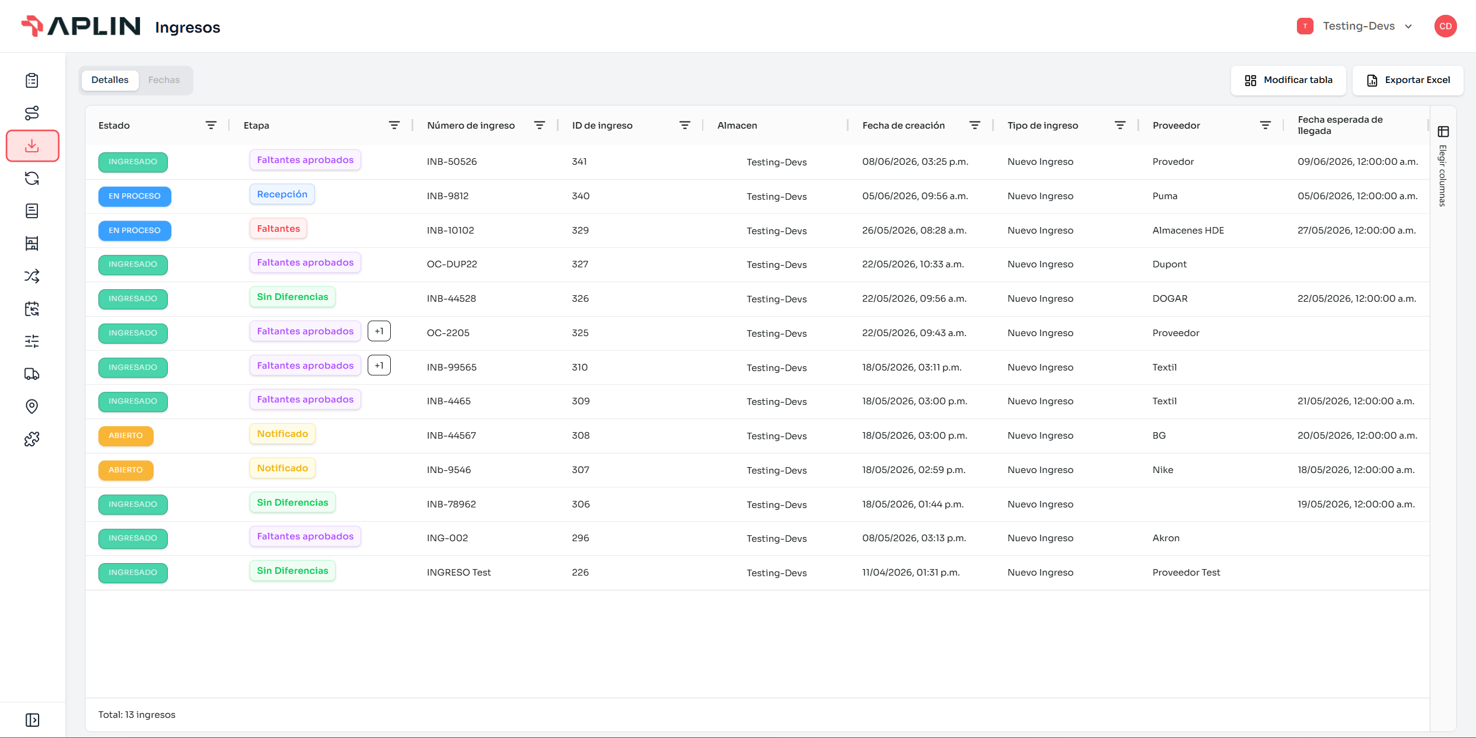Click provider Proveedor Test
This screenshot has height=738, width=1476.
(x=1187, y=573)
